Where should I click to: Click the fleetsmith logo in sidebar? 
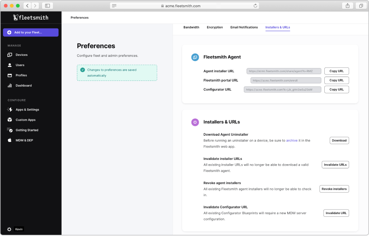click(x=30, y=17)
